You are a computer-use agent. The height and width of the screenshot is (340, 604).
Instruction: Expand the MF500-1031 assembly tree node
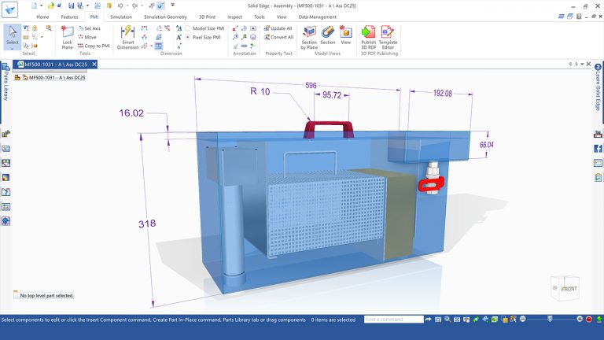(17, 78)
